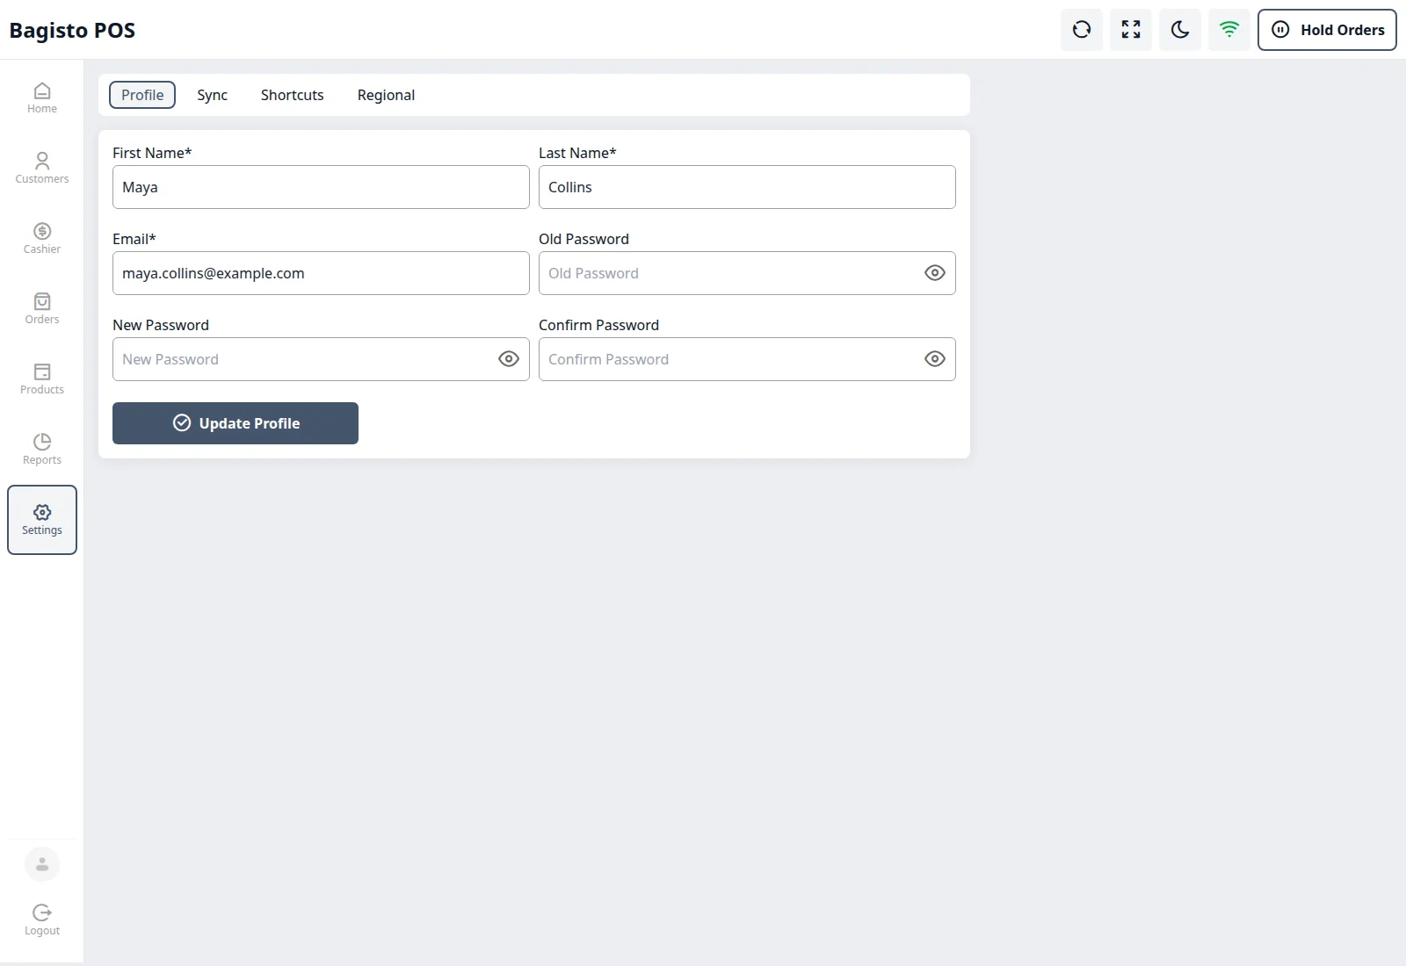
Task: Show Confirm Password with eye icon
Action: coord(935,359)
